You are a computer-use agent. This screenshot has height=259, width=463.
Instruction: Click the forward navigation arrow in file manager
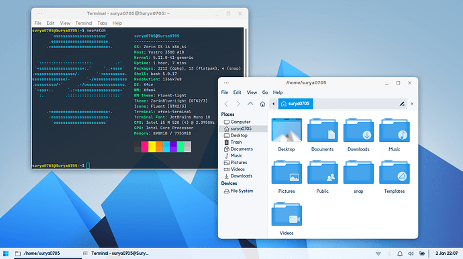[x=238, y=104]
